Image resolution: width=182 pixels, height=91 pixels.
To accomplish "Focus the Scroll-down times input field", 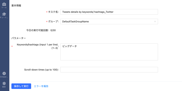I will click(x=109, y=70).
